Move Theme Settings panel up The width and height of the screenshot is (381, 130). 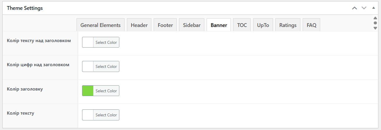[x=354, y=8]
